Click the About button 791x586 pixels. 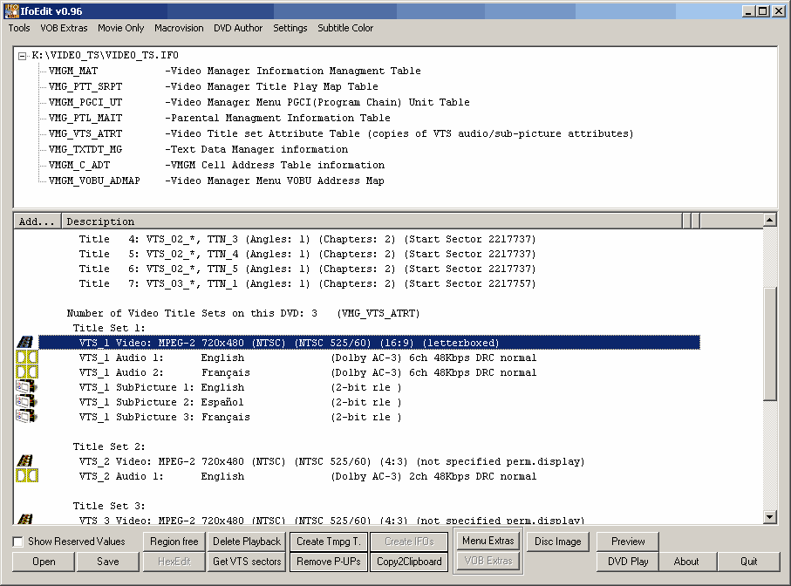pyautogui.click(x=686, y=562)
